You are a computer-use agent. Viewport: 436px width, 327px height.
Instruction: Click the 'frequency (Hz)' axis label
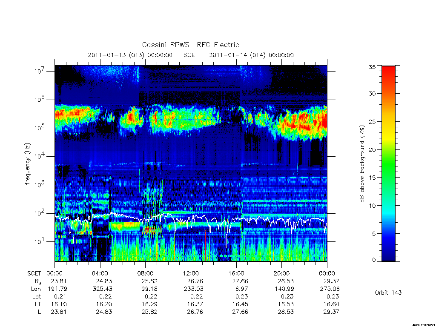27,164
